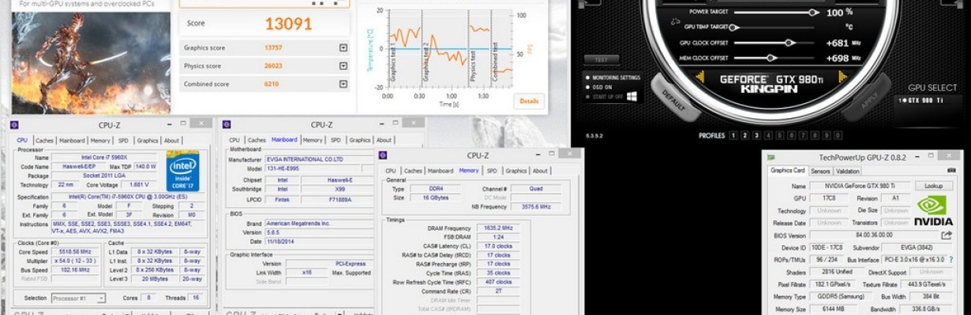Open the SPD tab in the first CPU-Z window

(123, 140)
